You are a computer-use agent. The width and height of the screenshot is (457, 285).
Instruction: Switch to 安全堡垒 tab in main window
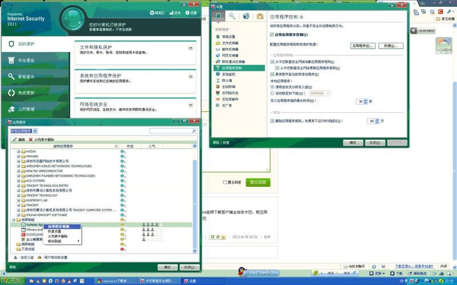[35, 60]
